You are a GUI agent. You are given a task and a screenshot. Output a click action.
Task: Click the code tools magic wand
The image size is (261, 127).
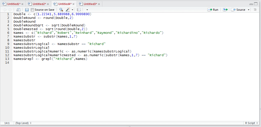point(68,10)
